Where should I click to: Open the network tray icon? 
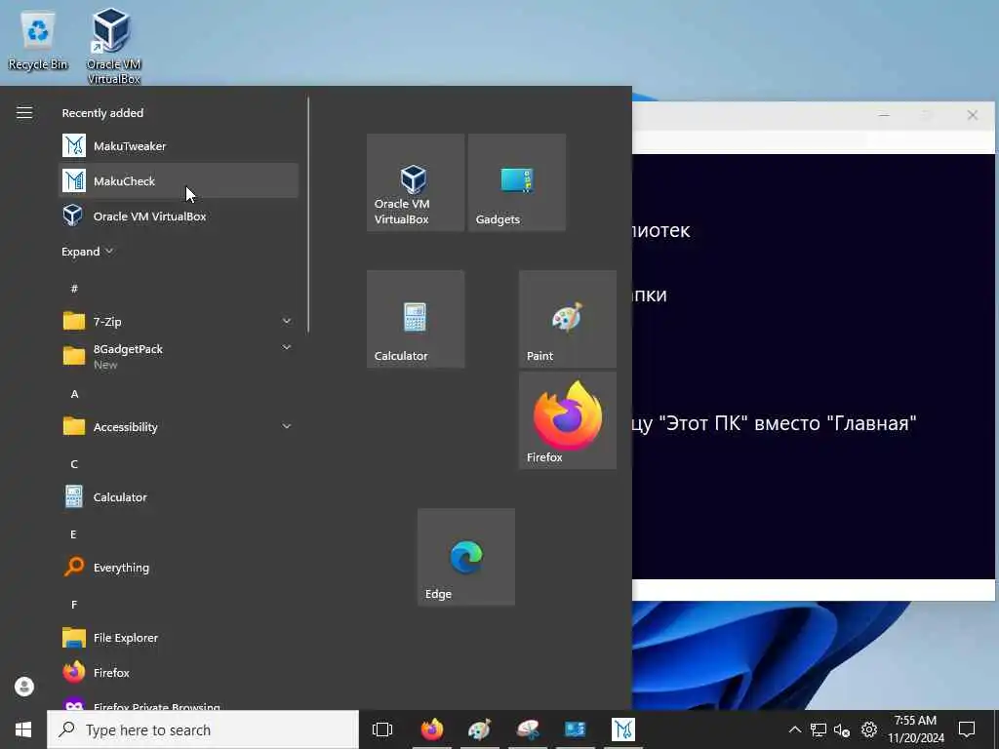(819, 729)
